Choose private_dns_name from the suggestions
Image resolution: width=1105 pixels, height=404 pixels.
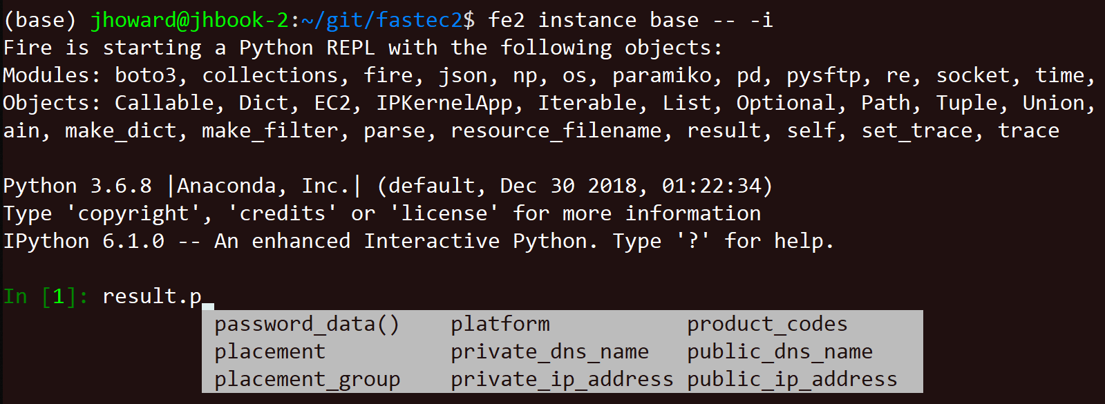click(x=549, y=352)
